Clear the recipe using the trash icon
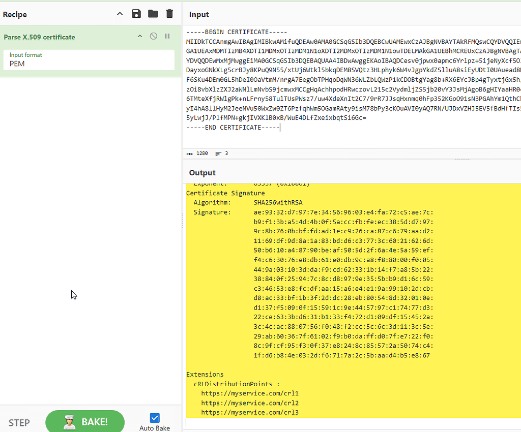The height and width of the screenshot is (432, 521). (x=169, y=14)
